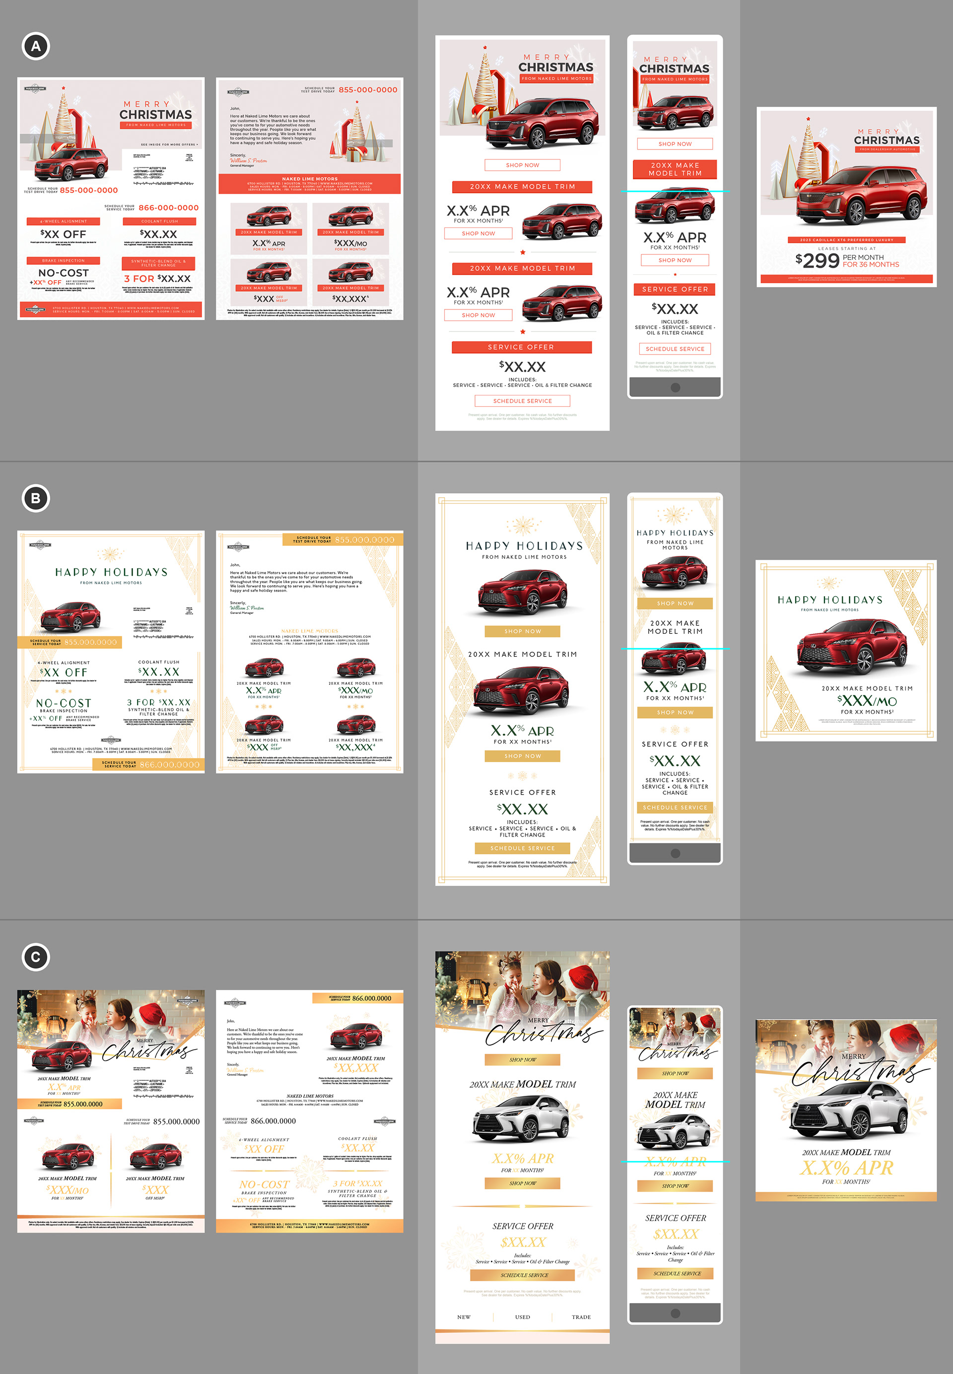Click SHOP NOW below X.X% APR in row A mobile email
The height and width of the screenshot is (1374, 953).
(x=676, y=260)
